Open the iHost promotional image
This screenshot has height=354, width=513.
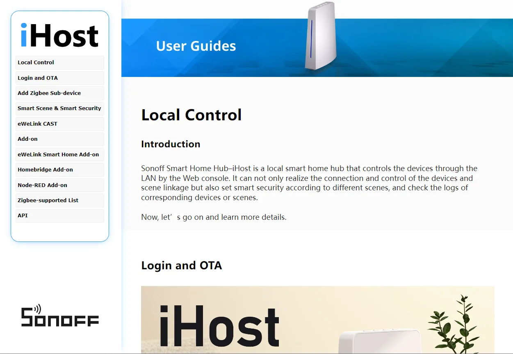(318, 320)
